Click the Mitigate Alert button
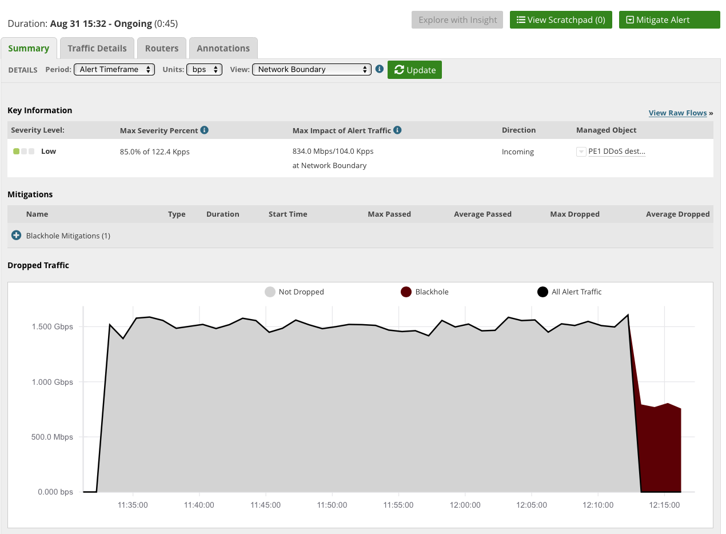Viewport: 726px width, 534px height. (669, 20)
